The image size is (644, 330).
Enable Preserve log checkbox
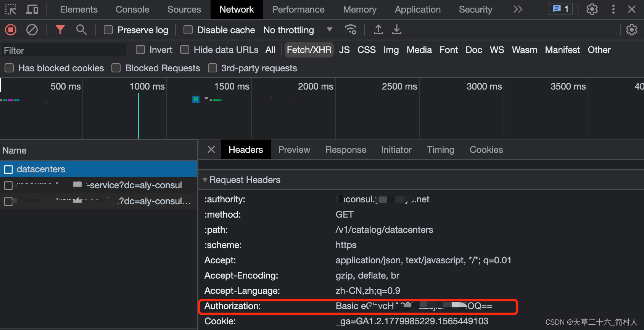(x=108, y=30)
